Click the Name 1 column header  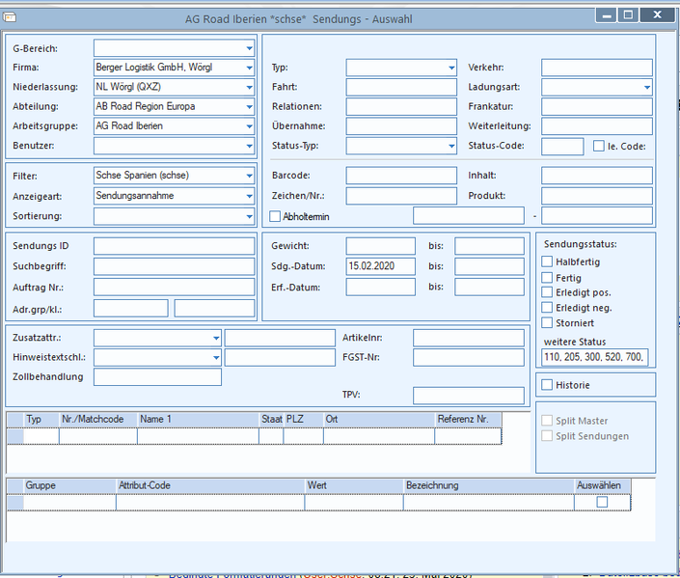198,420
